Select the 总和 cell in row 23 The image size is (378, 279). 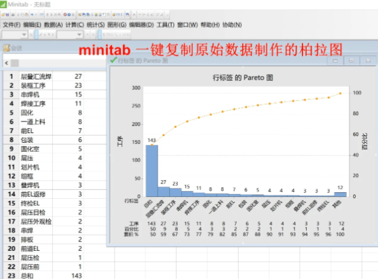[28, 275]
